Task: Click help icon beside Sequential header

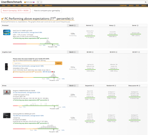Action: pyautogui.click(x=93, y=86)
